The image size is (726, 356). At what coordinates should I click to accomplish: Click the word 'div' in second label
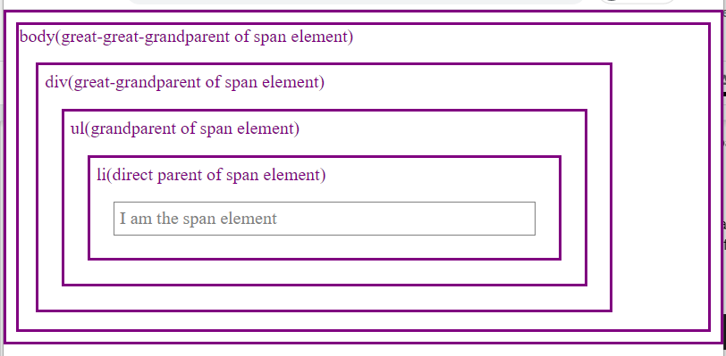(x=56, y=83)
